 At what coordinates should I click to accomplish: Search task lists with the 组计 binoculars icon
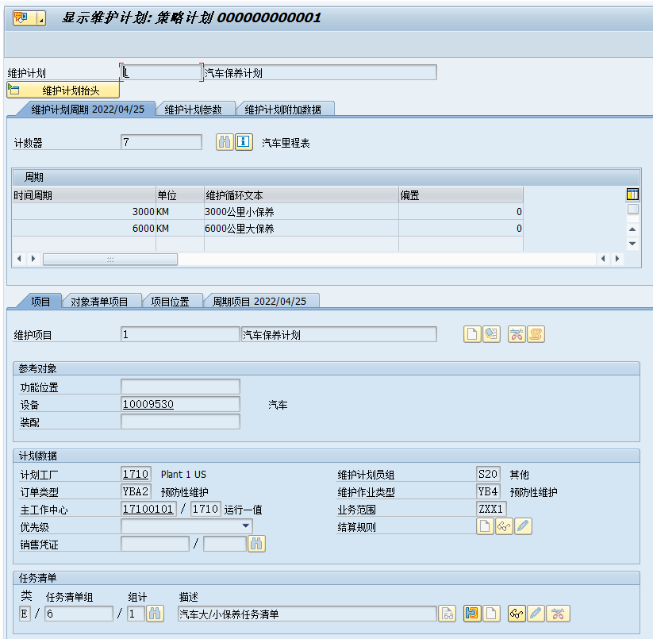tap(155, 614)
